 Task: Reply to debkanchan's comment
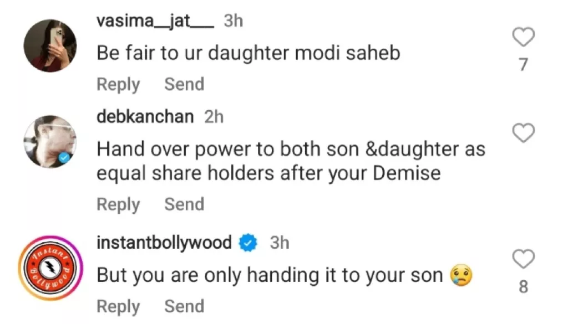point(117,204)
